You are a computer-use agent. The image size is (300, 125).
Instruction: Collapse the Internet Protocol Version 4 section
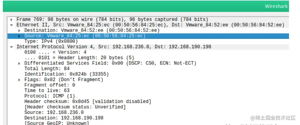click(11, 47)
